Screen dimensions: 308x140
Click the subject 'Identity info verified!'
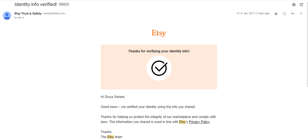[35, 4]
